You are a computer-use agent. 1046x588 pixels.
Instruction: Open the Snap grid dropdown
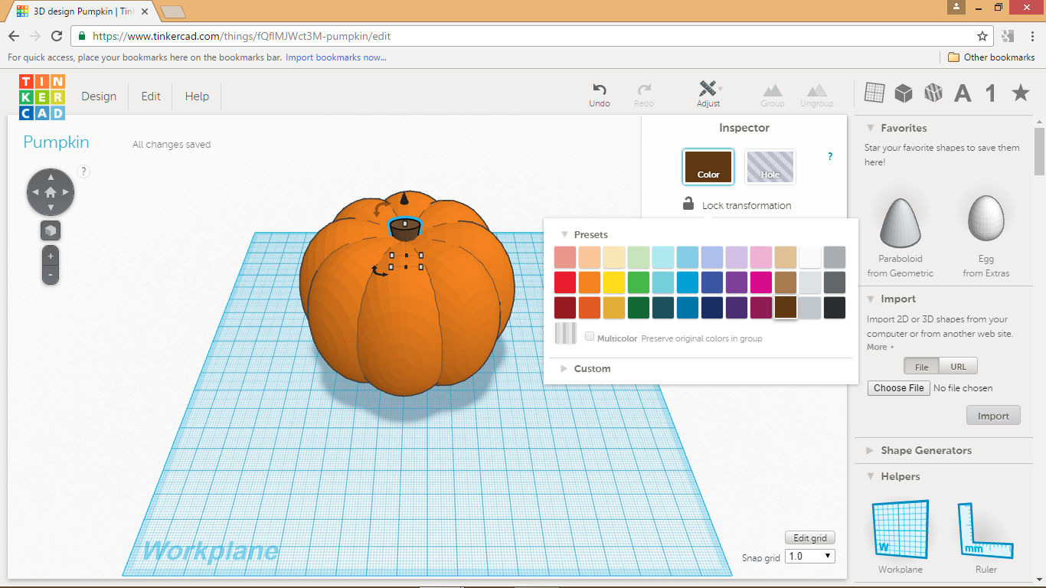(809, 556)
